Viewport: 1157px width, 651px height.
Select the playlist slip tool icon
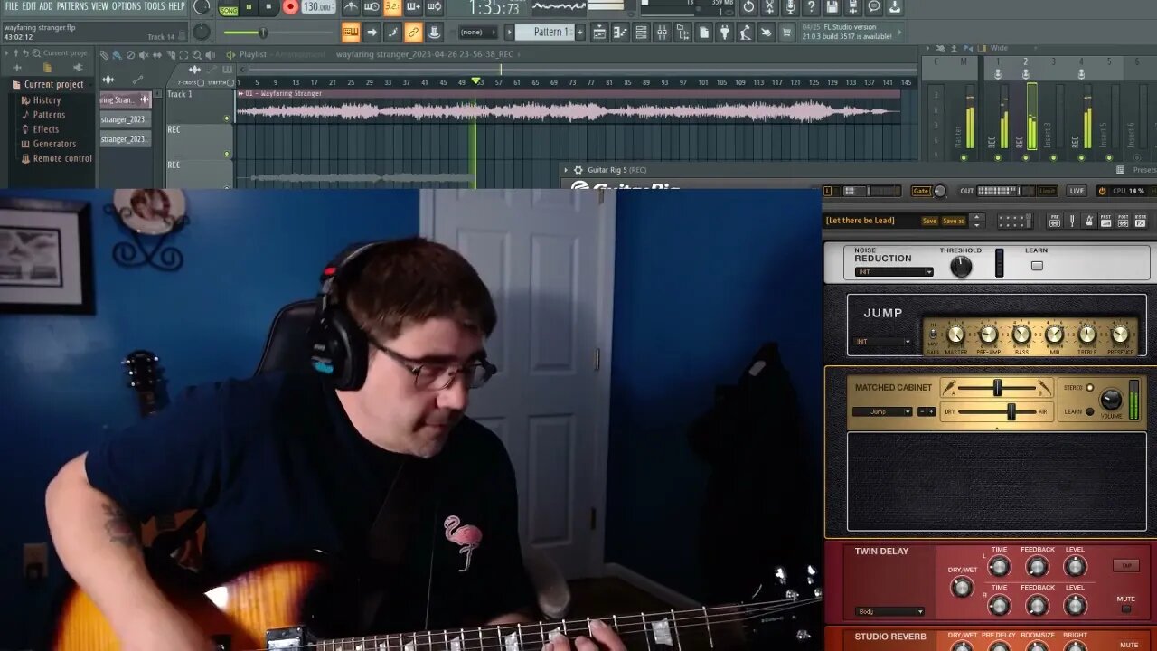point(157,54)
